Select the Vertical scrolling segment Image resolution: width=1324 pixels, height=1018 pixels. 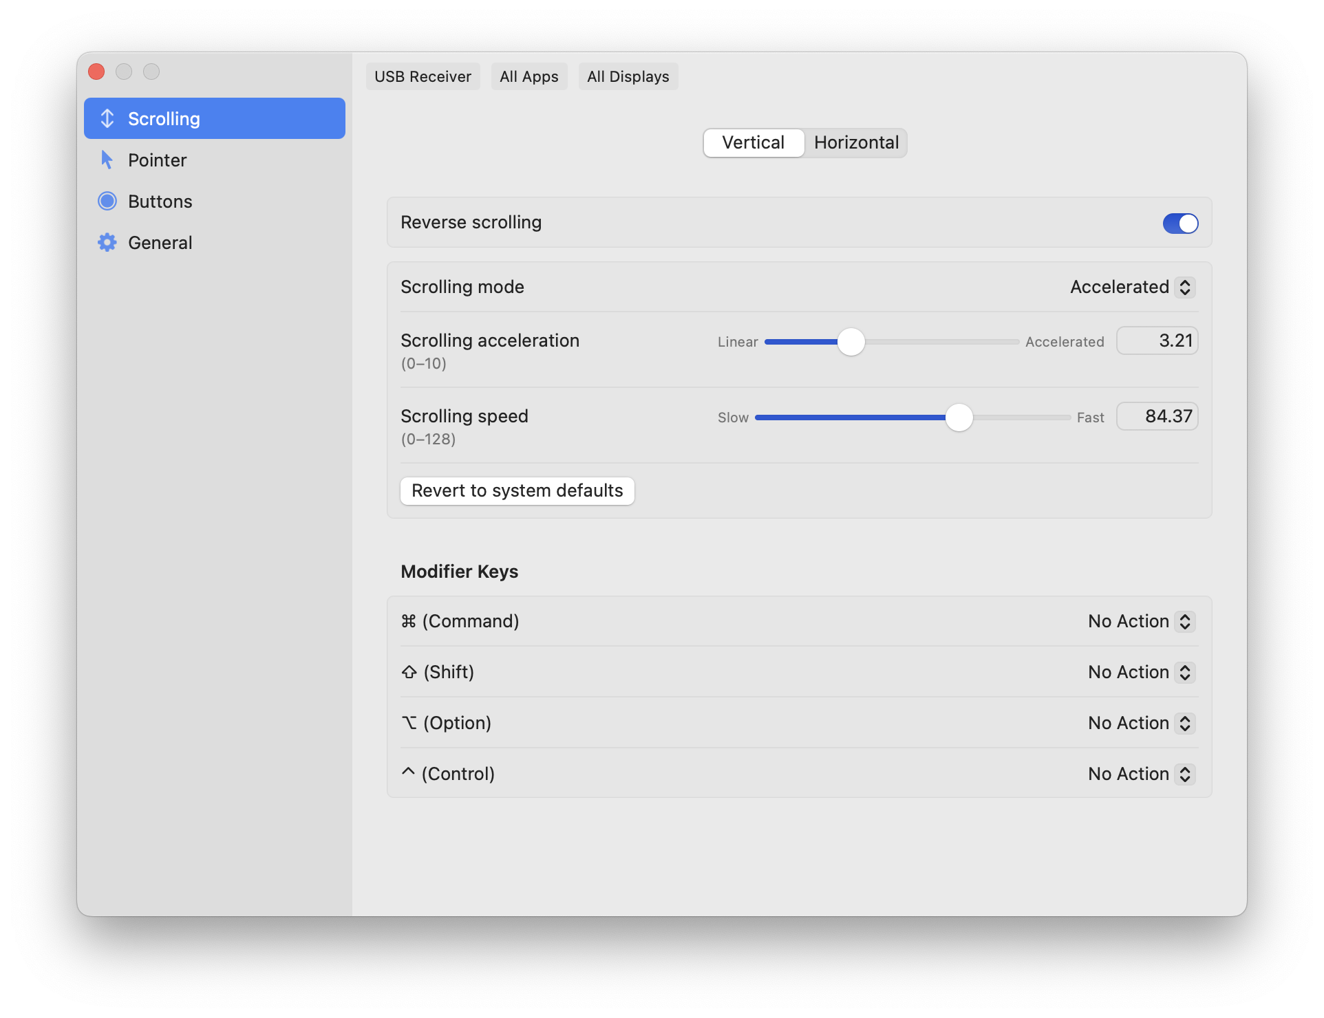pos(754,142)
